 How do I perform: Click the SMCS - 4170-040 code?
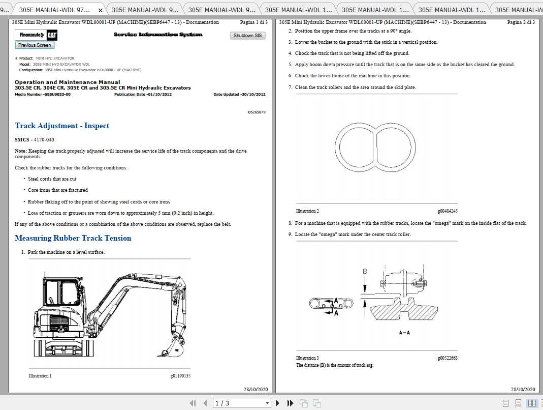(x=34, y=139)
